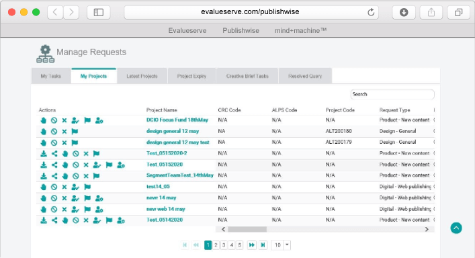Click inside the Search field
The width and height of the screenshot is (475, 258).
coord(392,94)
